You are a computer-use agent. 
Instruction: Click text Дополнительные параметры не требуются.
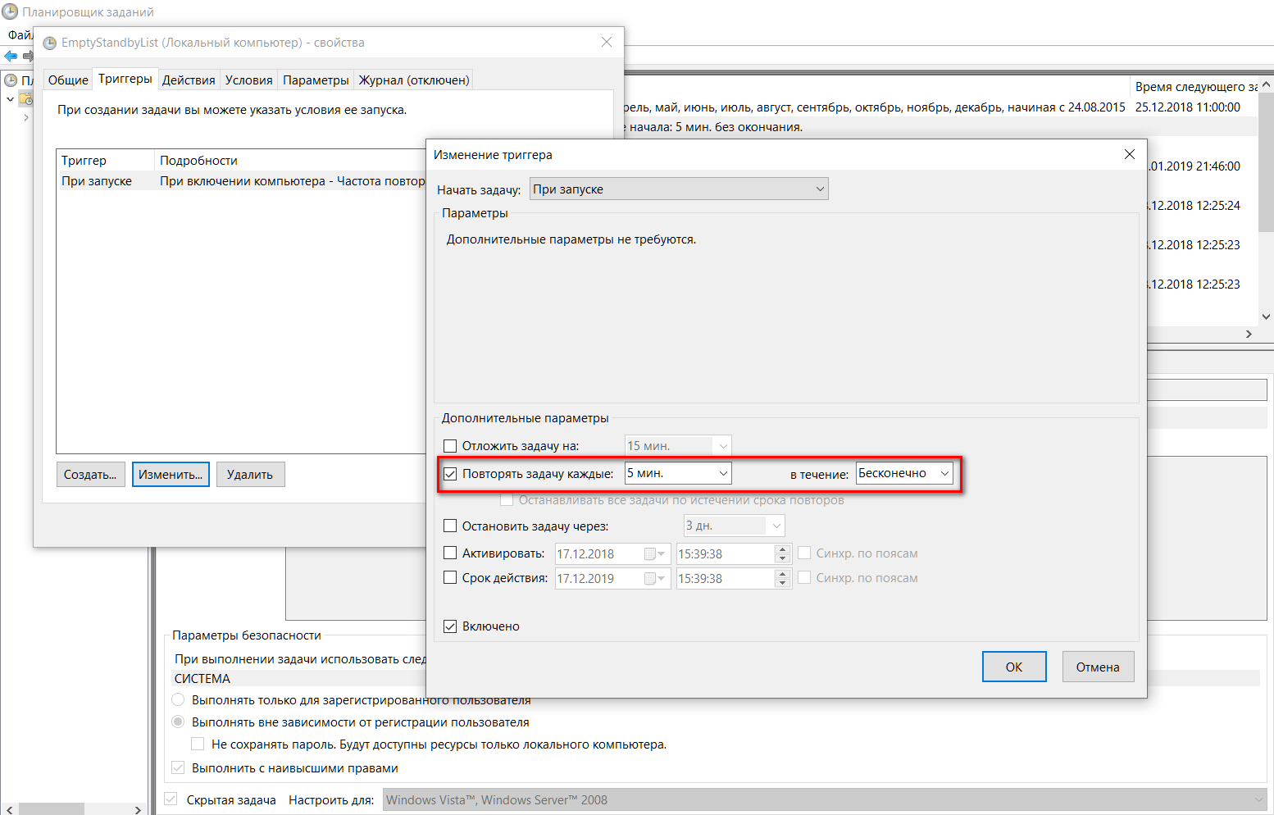(571, 239)
